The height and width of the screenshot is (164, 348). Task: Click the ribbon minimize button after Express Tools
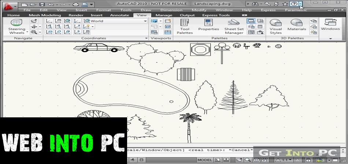[245, 15]
